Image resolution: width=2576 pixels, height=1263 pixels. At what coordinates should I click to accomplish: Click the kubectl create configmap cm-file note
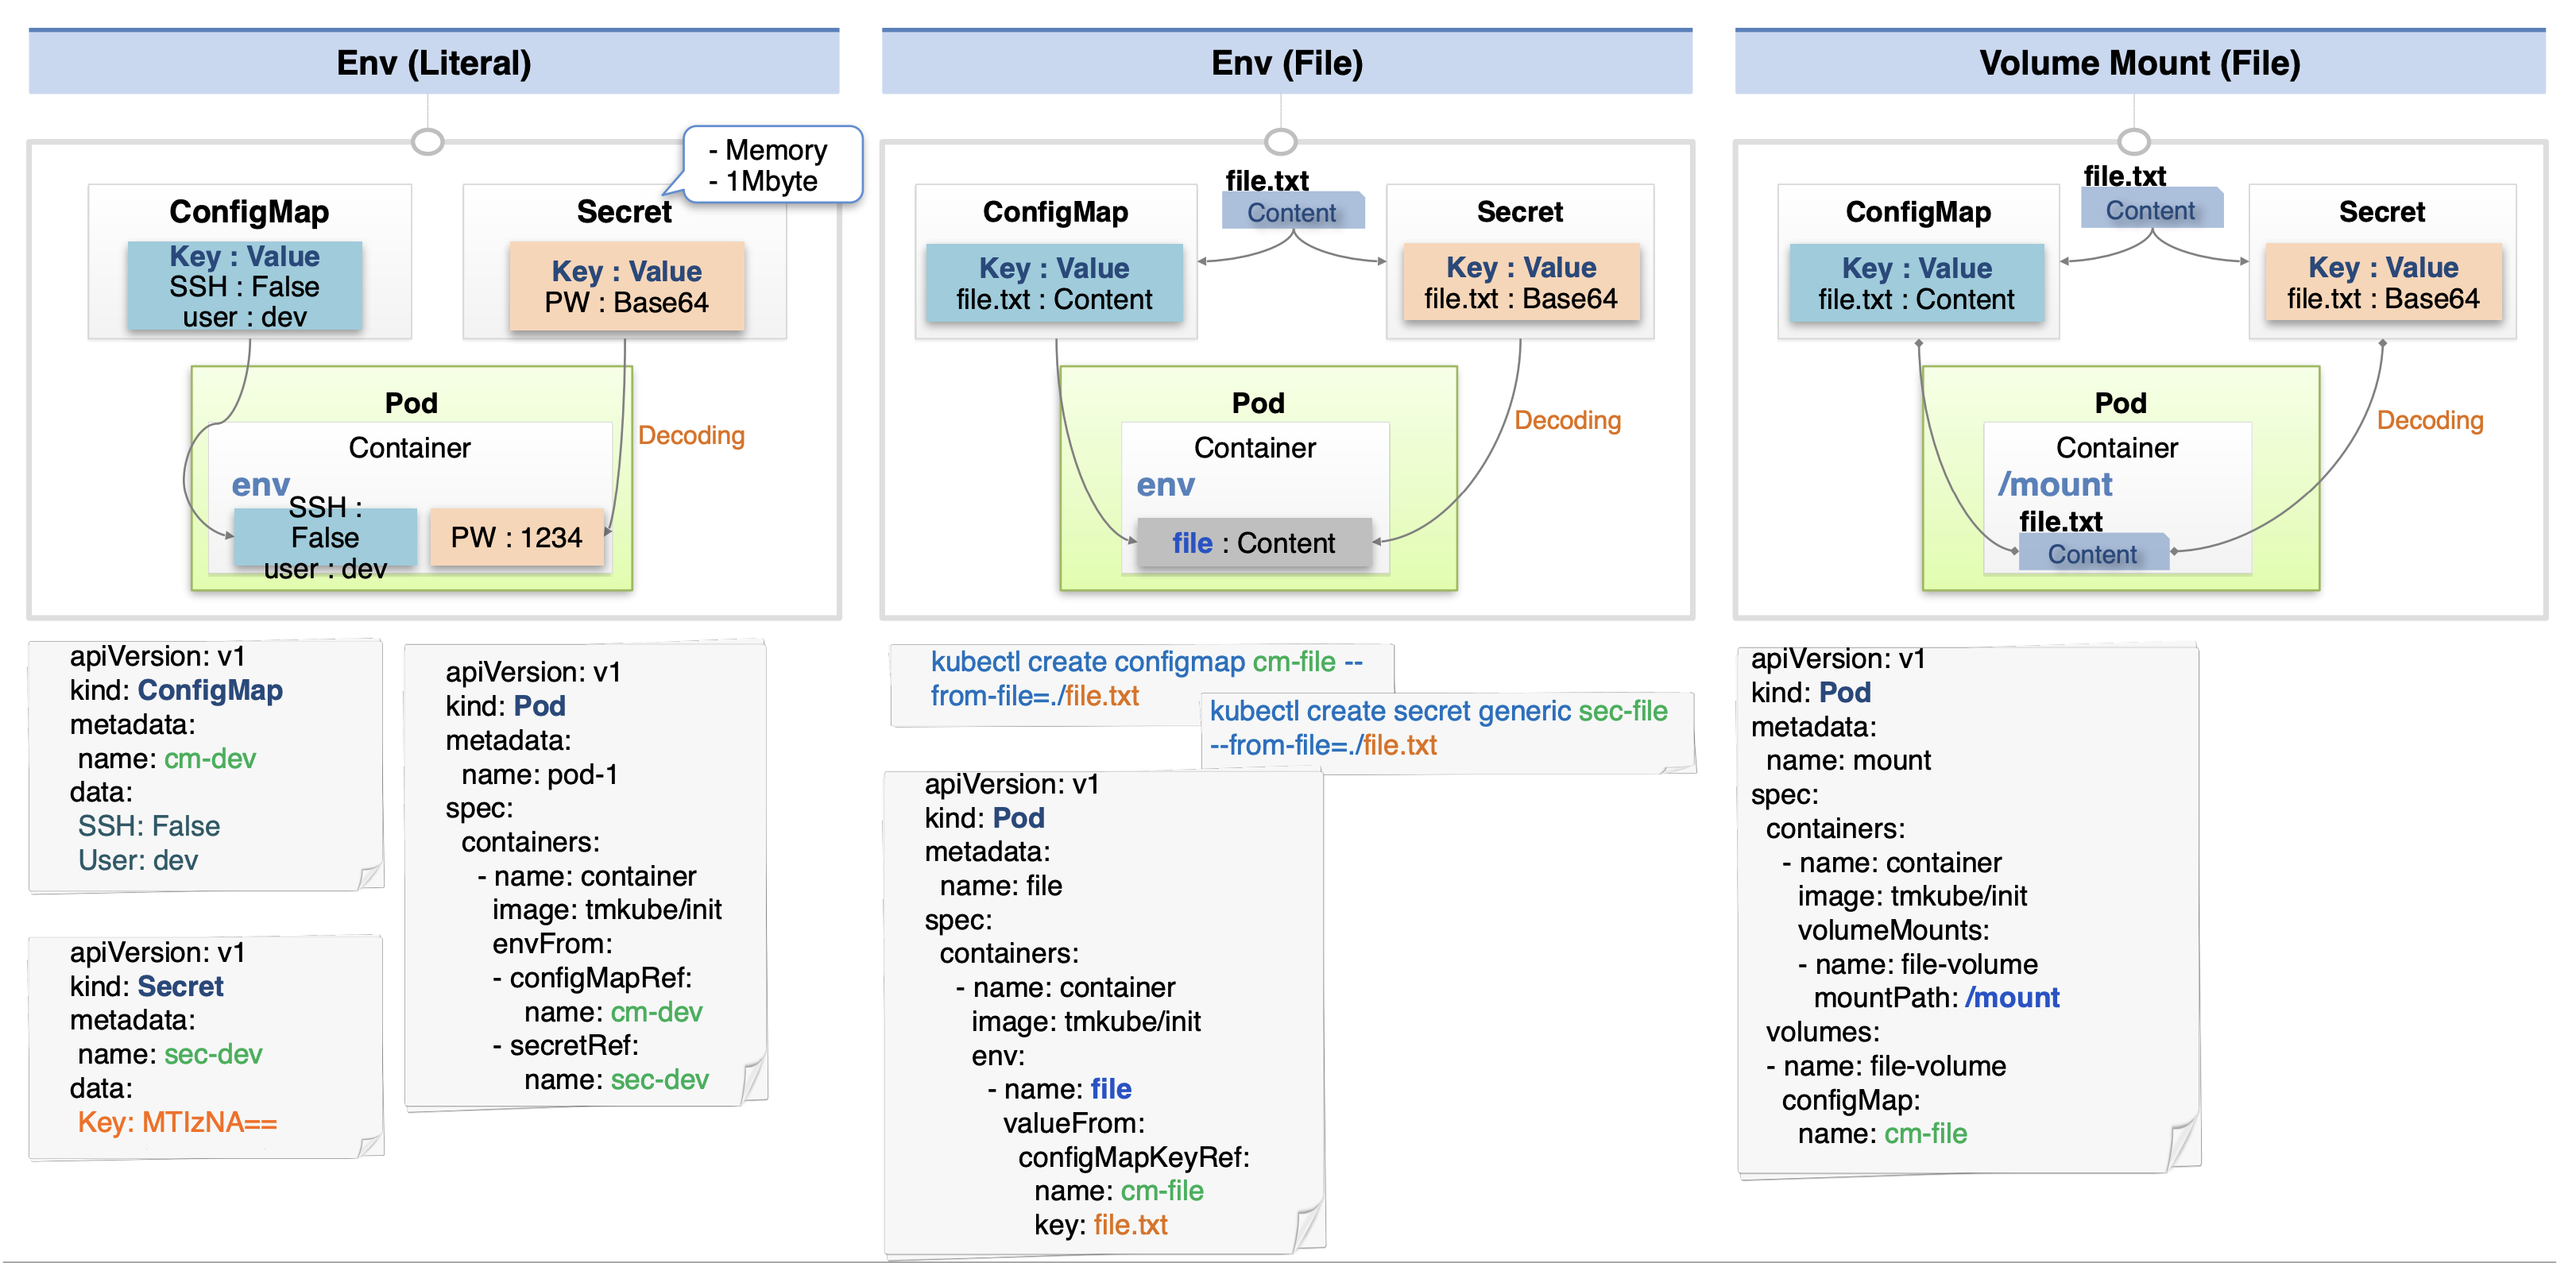[x=1141, y=684]
